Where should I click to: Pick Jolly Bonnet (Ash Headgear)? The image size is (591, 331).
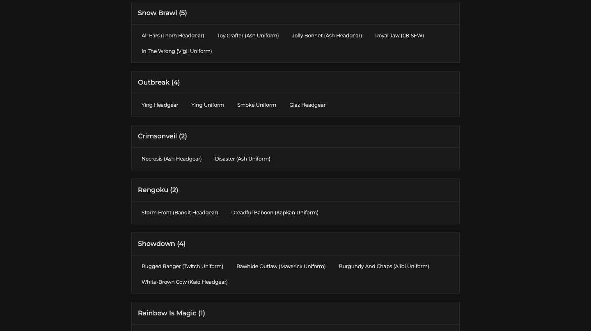pos(327,36)
